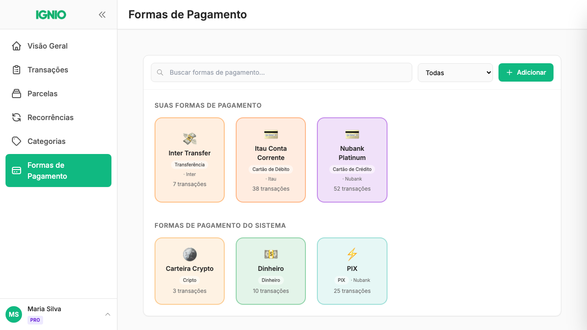This screenshot has height=330, width=587.
Task: Open the Nubank Platinum purple card
Action: (352, 159)
